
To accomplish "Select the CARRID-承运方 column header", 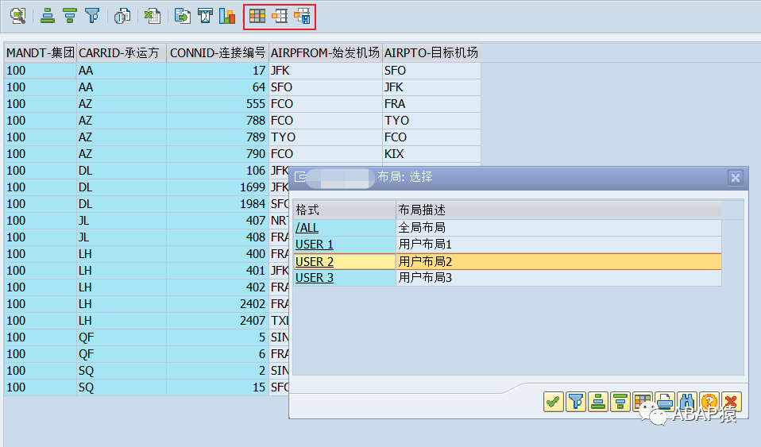I will (122, 53).
